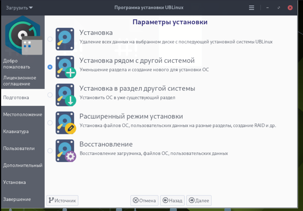Click the Параметры установки heading
The image size is (303, 211).
pyautogui.click(x=170, y=22)
